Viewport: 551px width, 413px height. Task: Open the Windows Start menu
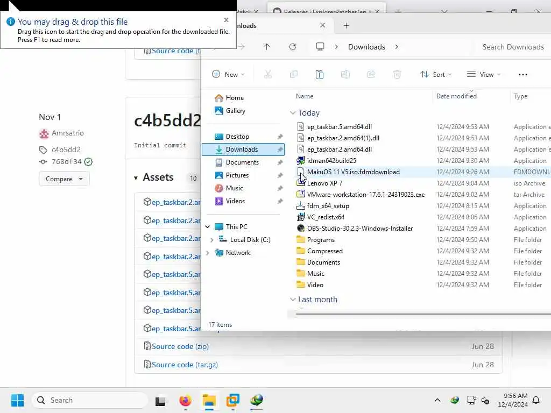point(17,400)
